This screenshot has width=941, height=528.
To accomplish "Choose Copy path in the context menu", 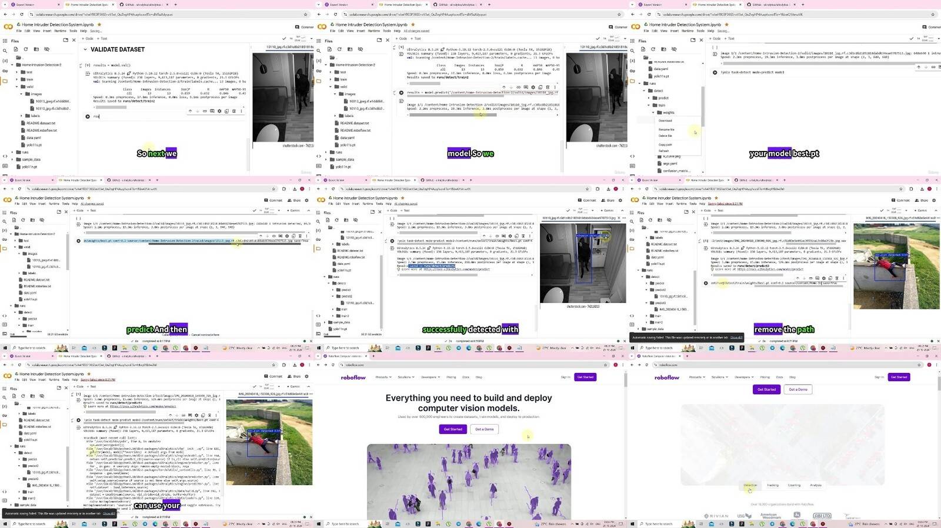I will [665, 144].
